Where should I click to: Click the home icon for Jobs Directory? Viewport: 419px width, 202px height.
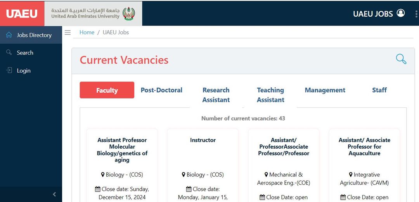[x=9, y=35]
